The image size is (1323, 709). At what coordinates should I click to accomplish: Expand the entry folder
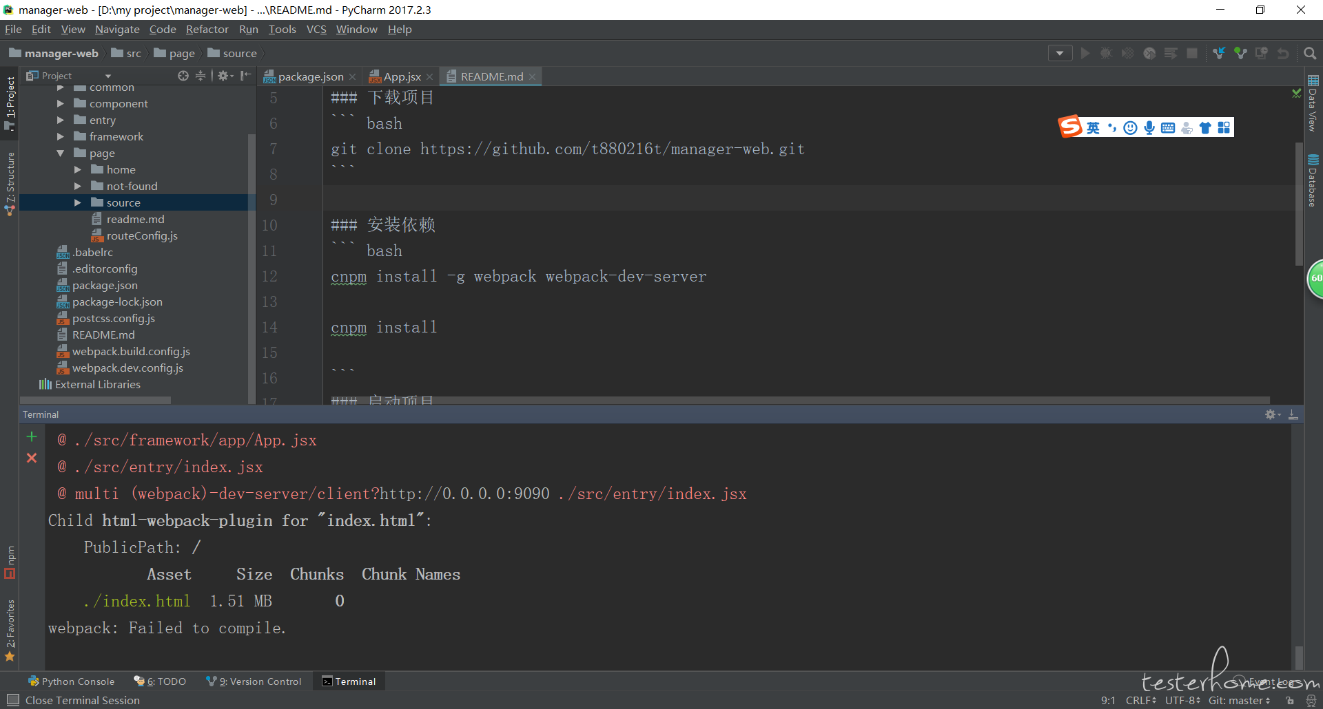pyautogui.click(x=60, y=120)
